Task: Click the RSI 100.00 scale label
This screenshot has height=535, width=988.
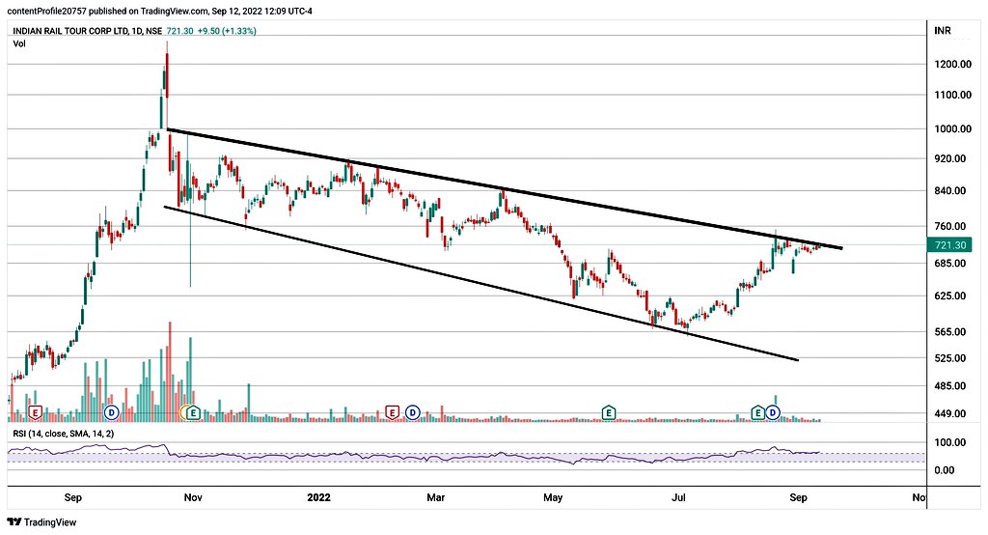Action: click(950, 443)
